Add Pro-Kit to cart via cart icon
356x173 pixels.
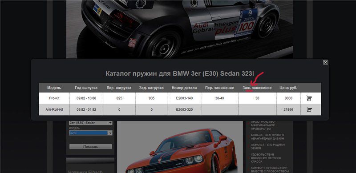click(309, 98)
